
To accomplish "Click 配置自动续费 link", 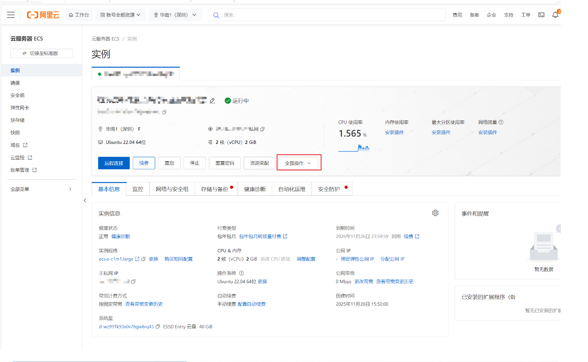I will click(251, 304).
